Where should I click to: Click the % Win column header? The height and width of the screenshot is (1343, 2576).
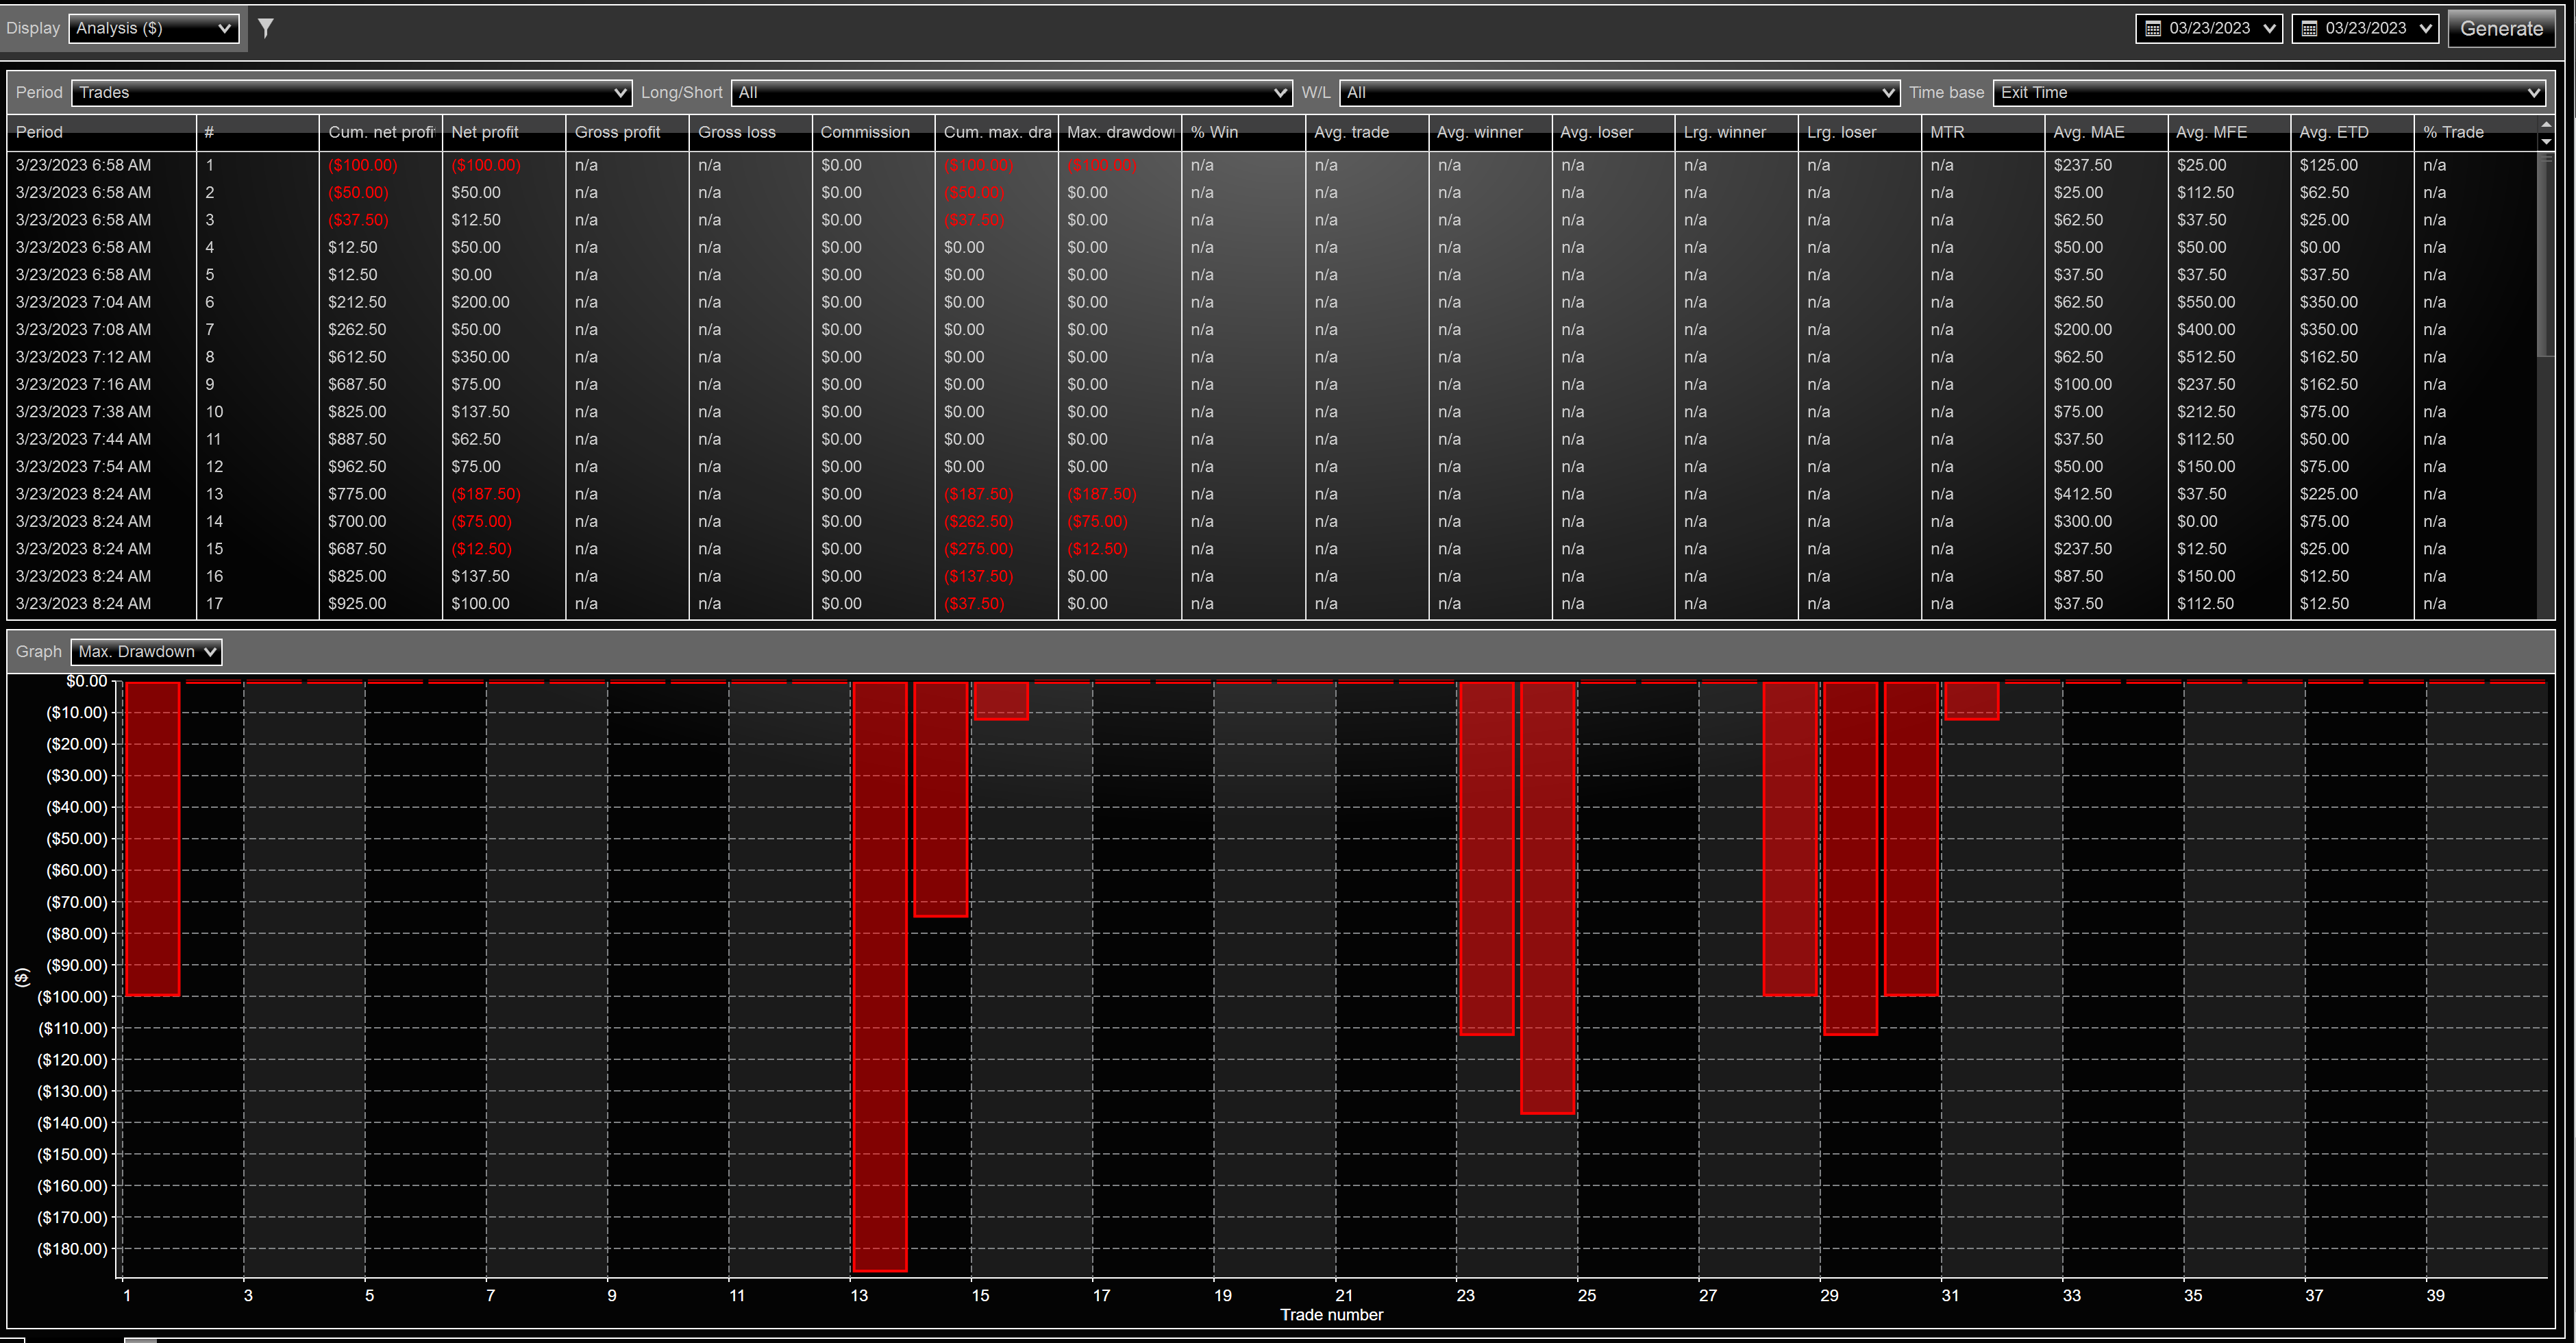click(1243, 132)
